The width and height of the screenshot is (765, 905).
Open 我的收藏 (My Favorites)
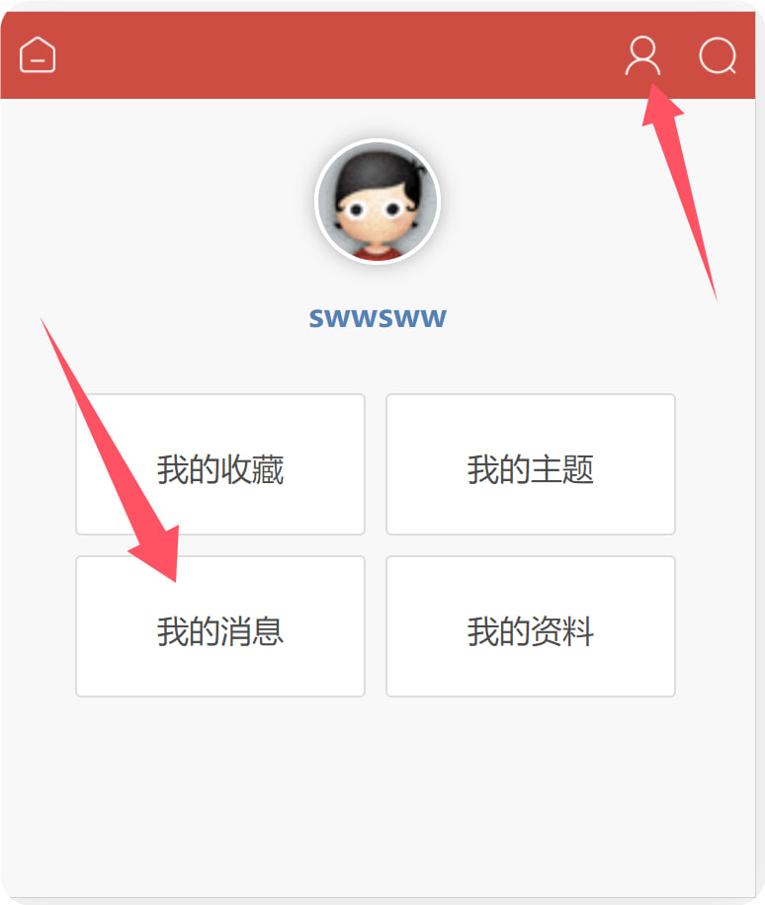220,464
